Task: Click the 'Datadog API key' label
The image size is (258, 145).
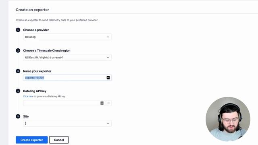Action: click(x=35, y=91)
